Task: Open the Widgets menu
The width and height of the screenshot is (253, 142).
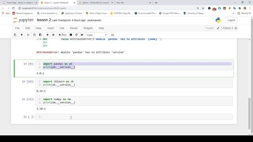Action: 88,28
